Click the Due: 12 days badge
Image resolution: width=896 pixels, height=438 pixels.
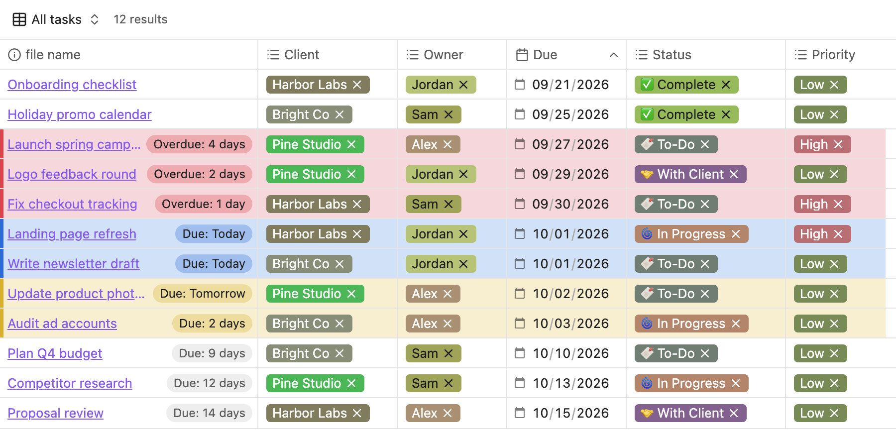(x=210, y=383)
